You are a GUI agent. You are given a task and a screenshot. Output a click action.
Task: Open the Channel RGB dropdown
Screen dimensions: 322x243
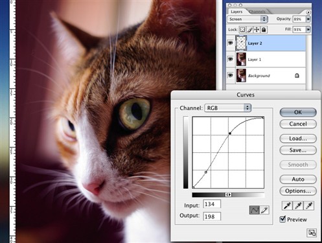(x=228, y=108)
